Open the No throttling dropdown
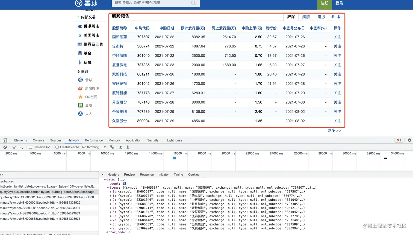Viewport: 413px width, 235px height. point(94,147)
